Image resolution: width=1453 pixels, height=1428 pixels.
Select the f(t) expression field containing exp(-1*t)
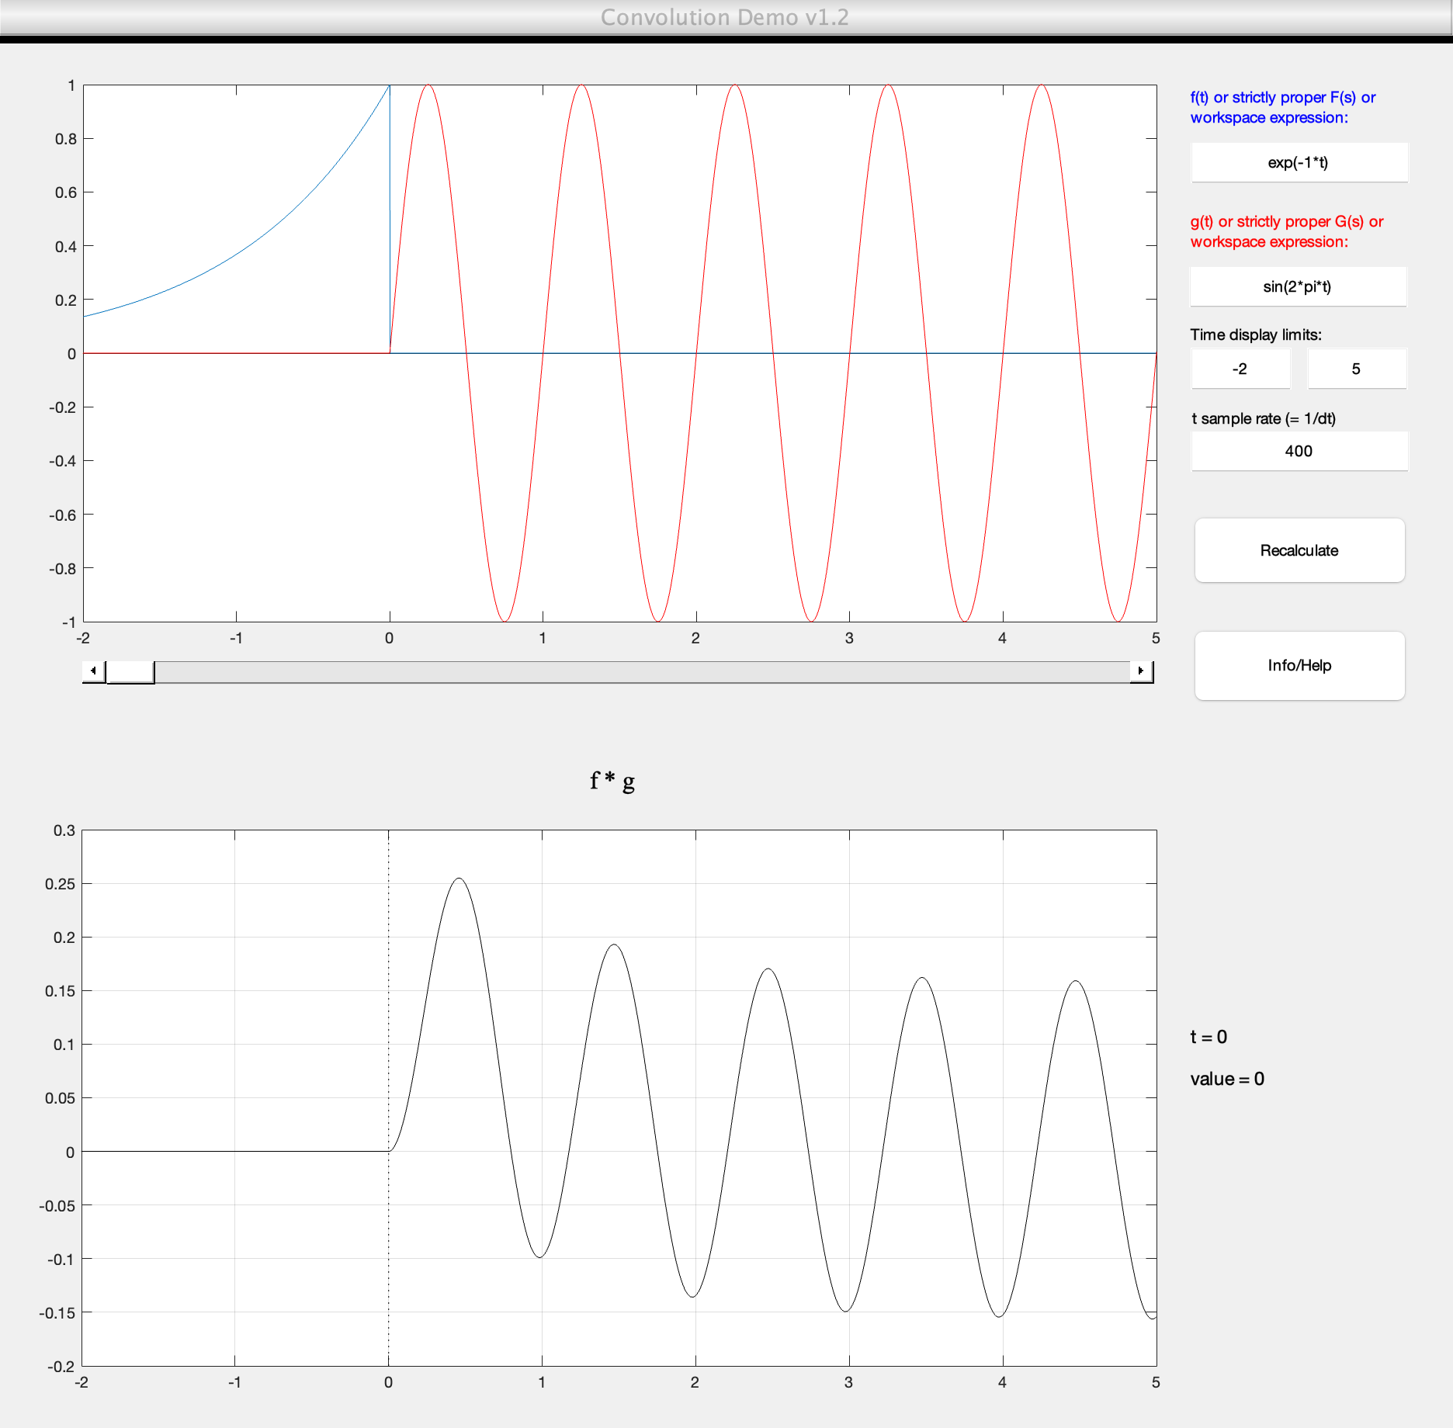coord(1298,162)
